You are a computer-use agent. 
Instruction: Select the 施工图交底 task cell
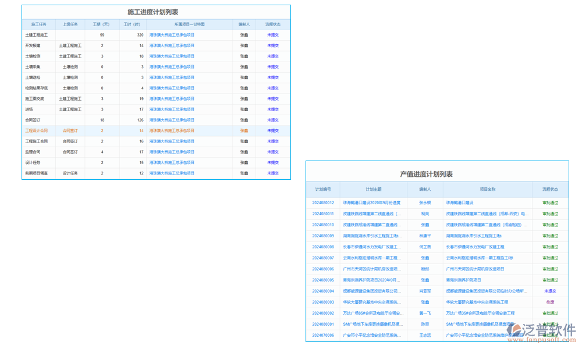[x=34, y=99]
